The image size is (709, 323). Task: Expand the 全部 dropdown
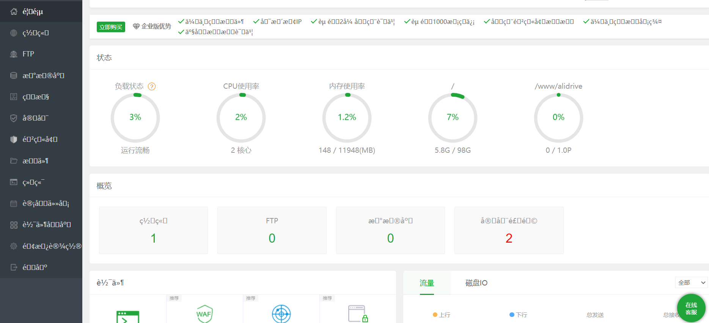click(x=692, y=282)
